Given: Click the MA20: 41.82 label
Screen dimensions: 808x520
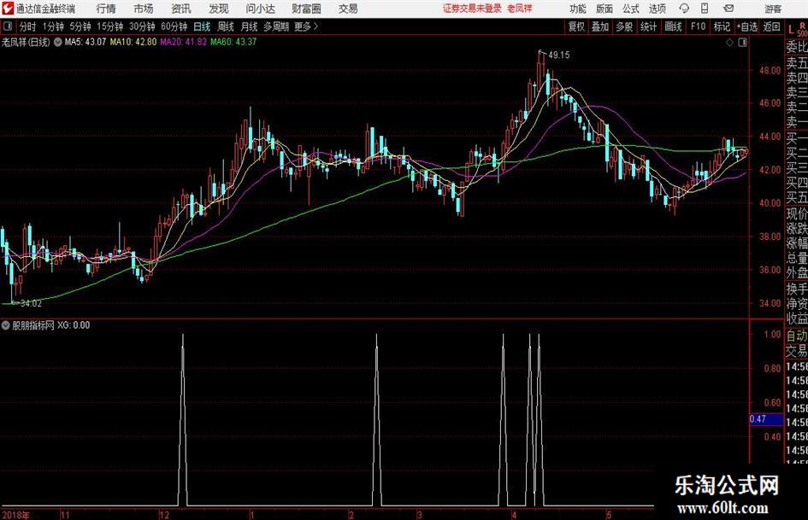Looking at the screenshot, I should [184, 42].
